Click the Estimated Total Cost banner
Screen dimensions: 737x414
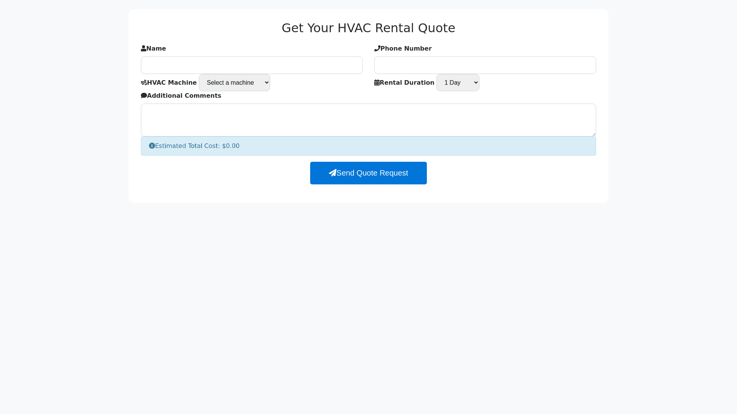(368, 146)
